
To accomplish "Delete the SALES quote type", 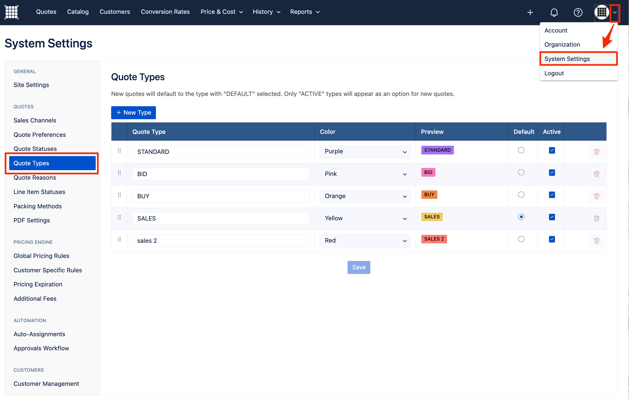I will (x=596, y=218).
